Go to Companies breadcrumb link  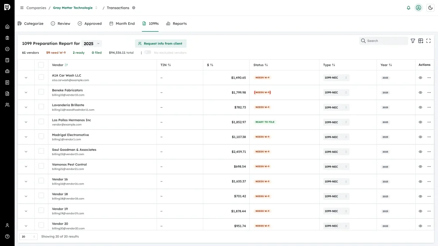click(x=36, y=8)
